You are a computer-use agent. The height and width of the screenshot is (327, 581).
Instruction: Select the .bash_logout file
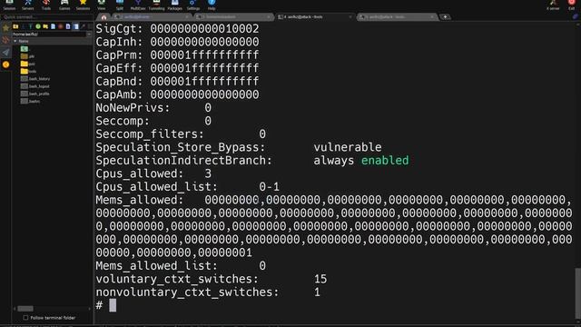click(35, 86)
